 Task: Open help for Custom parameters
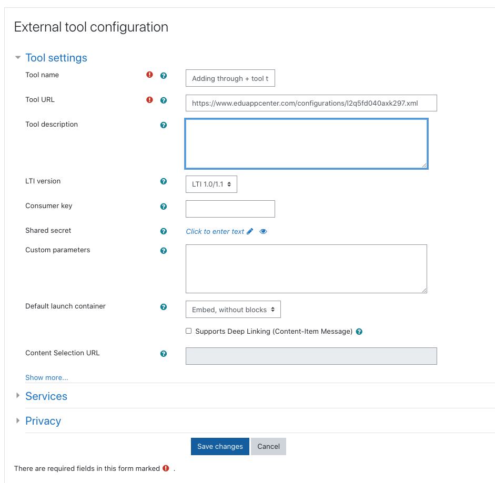pyautogui.click(x=163, y=251)
